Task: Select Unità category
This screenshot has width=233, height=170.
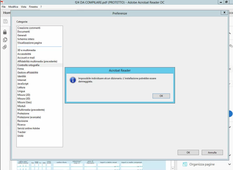Action: (x=39, y=136)
